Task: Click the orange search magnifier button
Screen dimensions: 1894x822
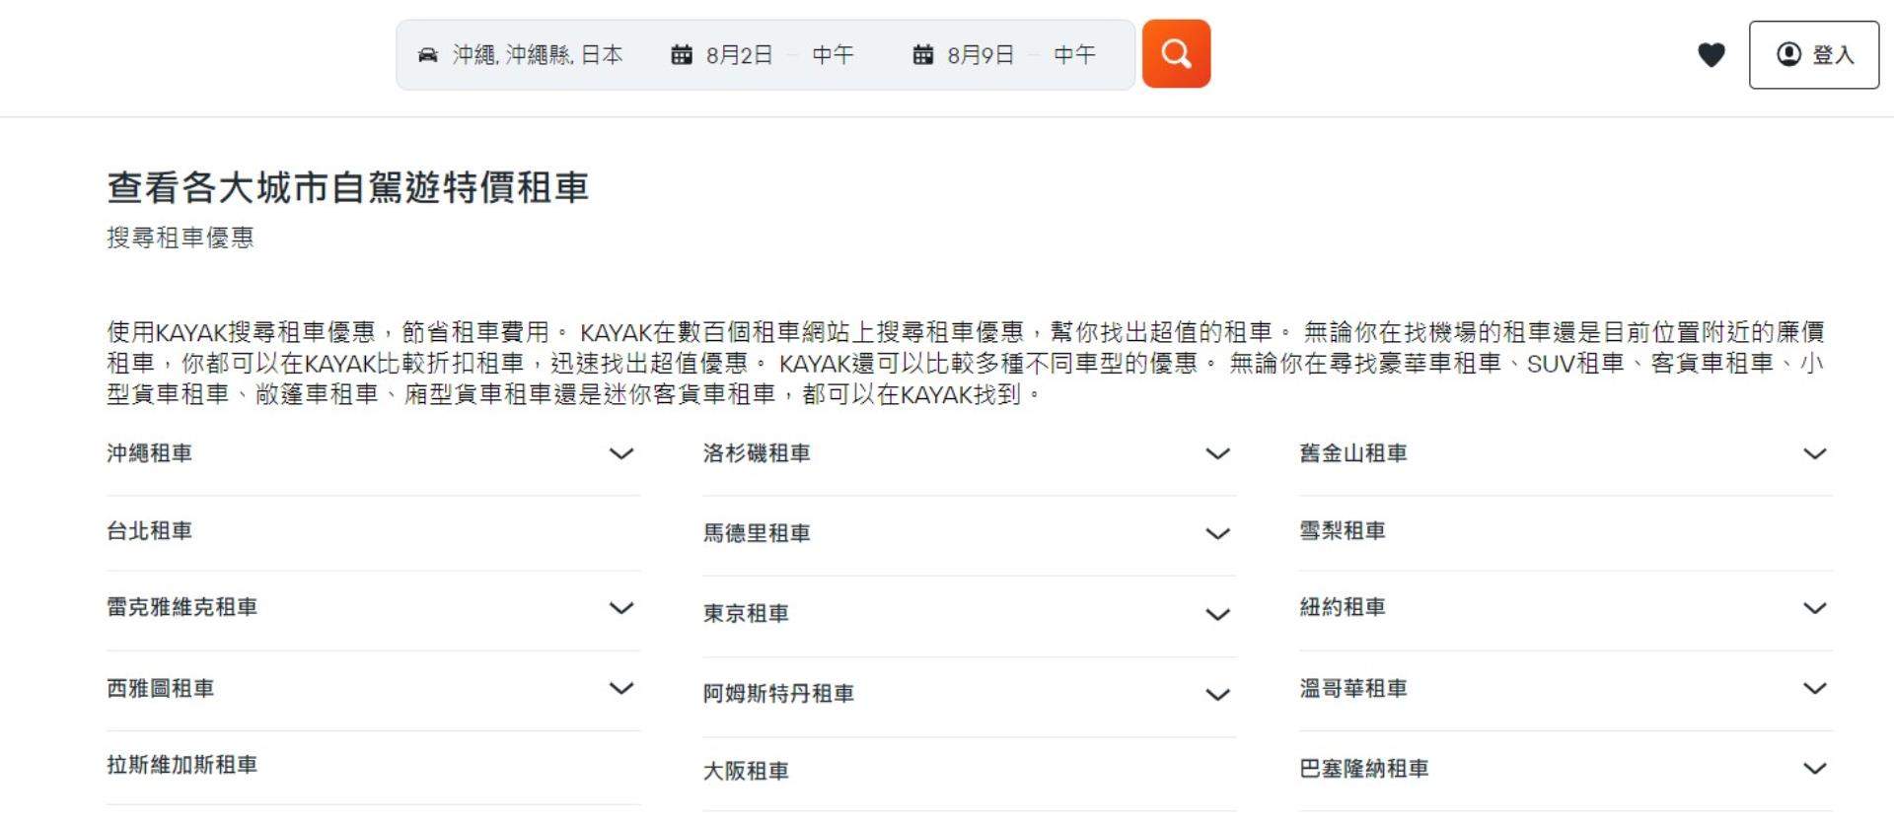Action: [x=1176, y=53]
